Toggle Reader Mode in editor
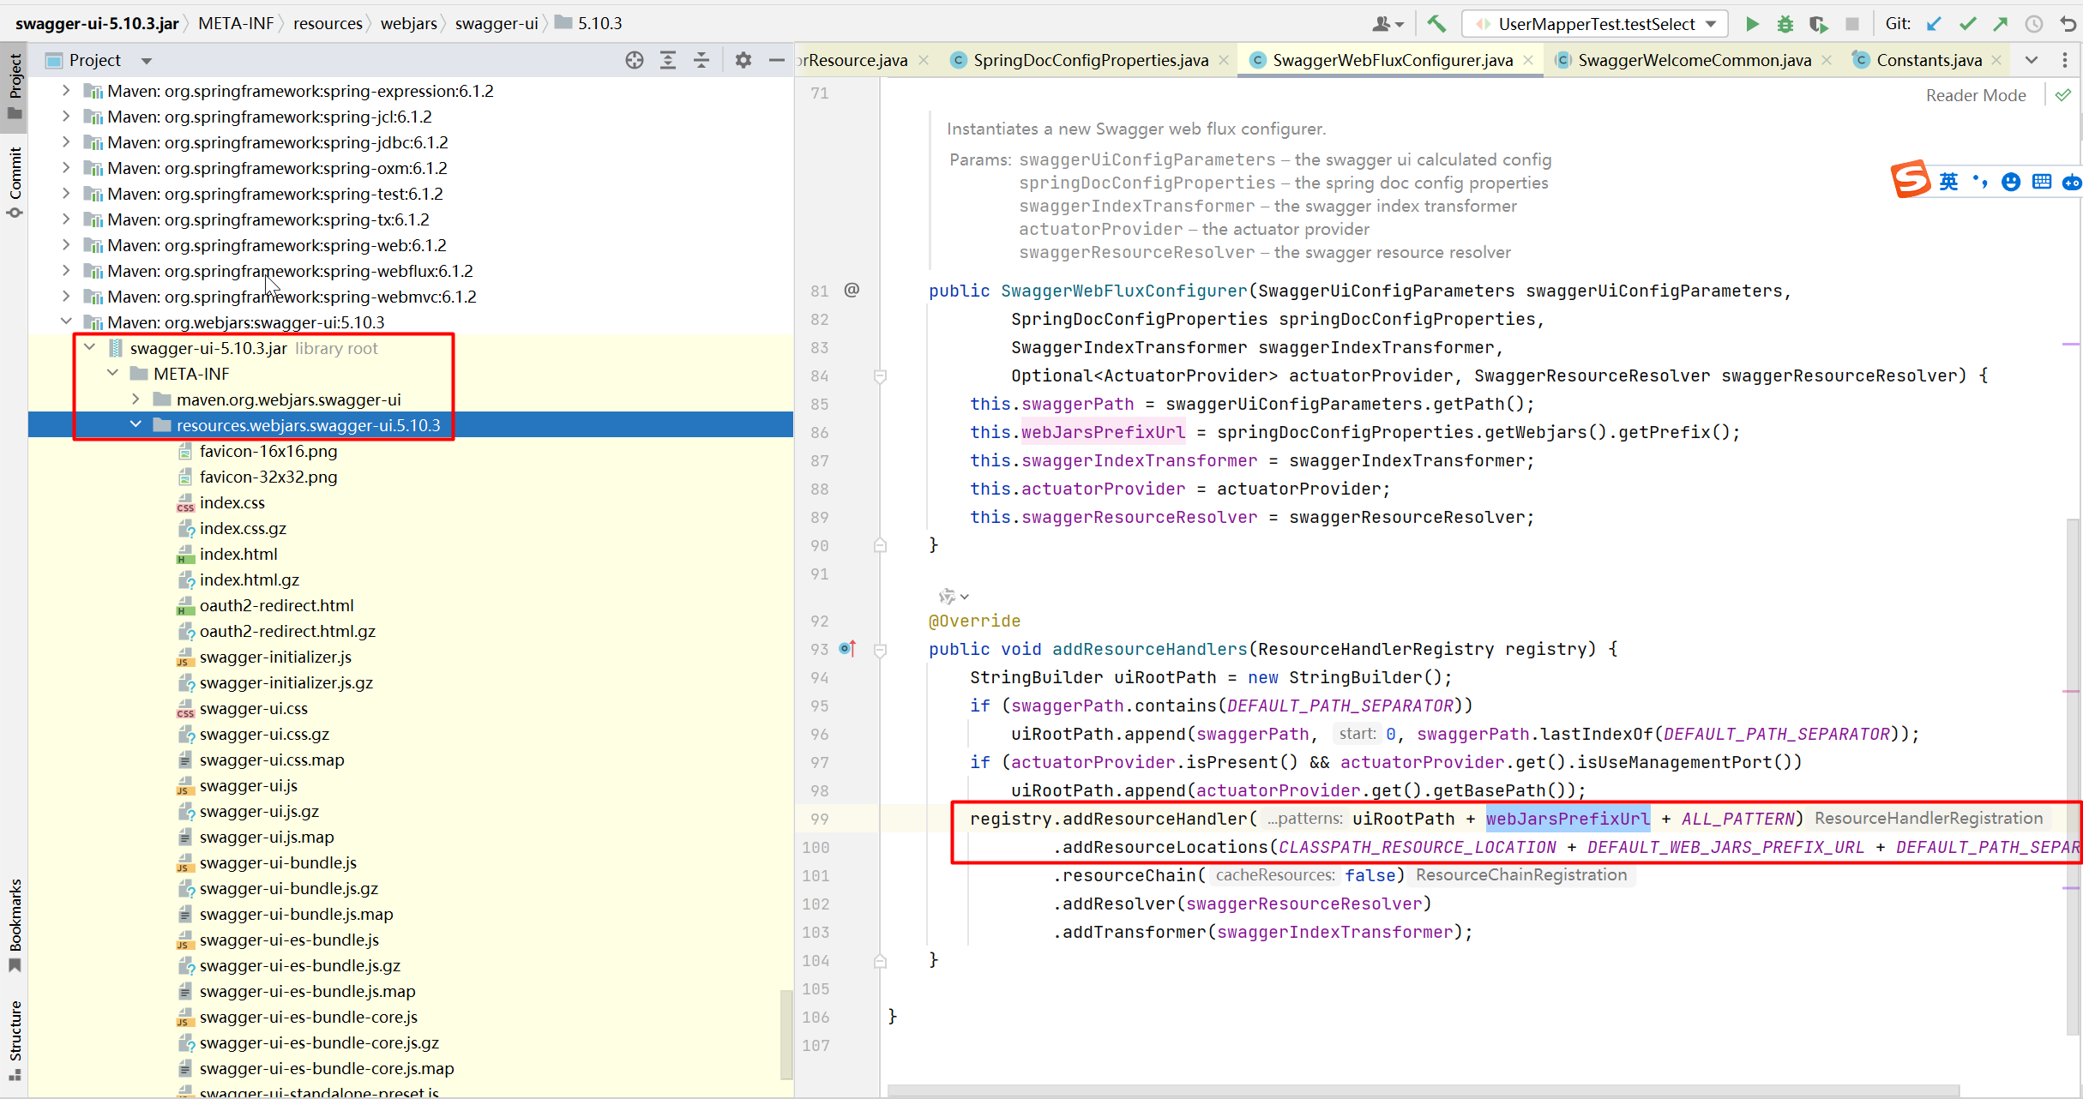This screenshot has width=2083, height=1099. pos(1975,95)
